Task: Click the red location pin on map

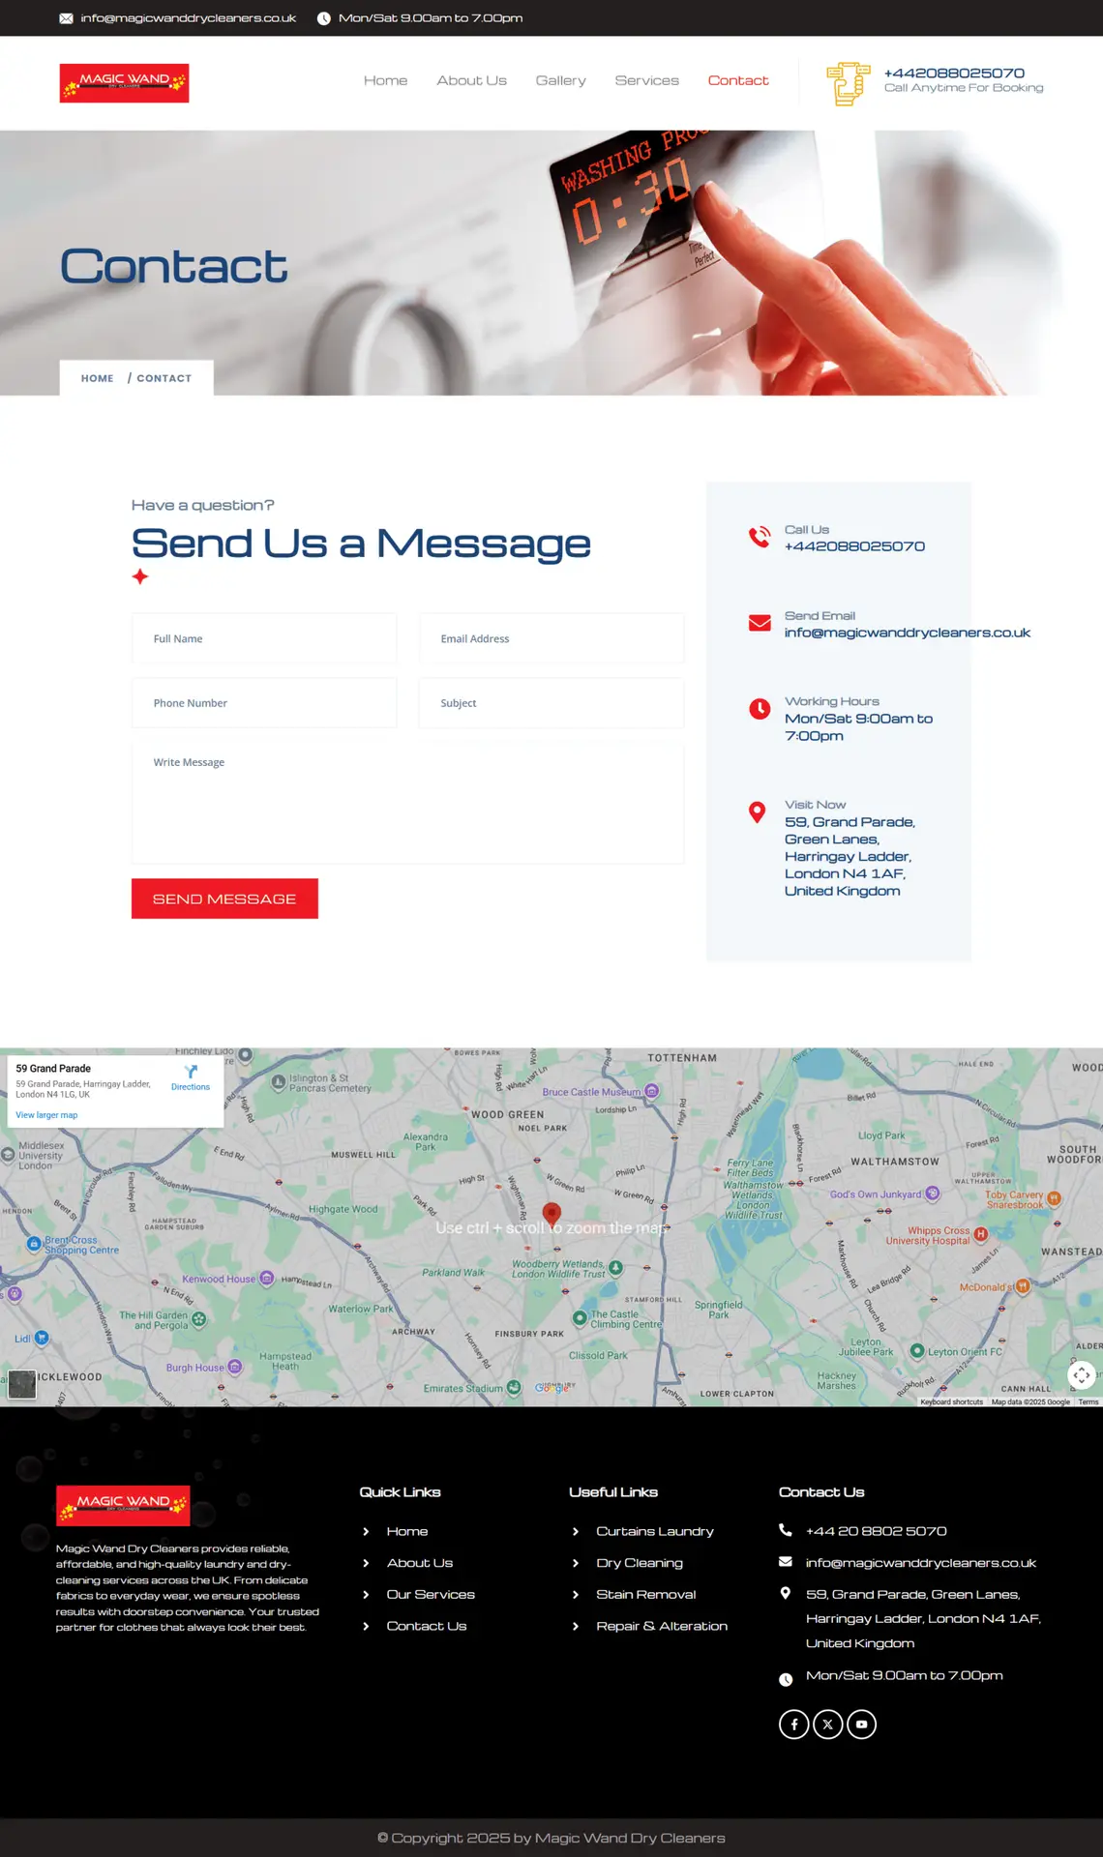Action: (551, 1214)
